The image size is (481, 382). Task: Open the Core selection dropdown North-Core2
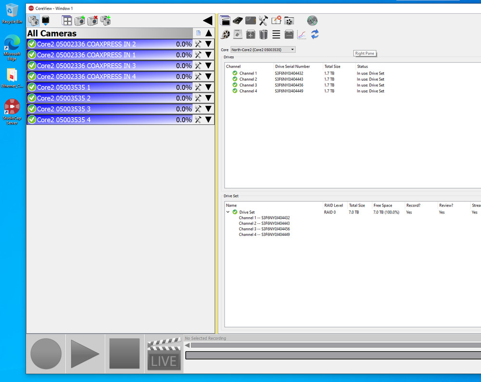263,49
